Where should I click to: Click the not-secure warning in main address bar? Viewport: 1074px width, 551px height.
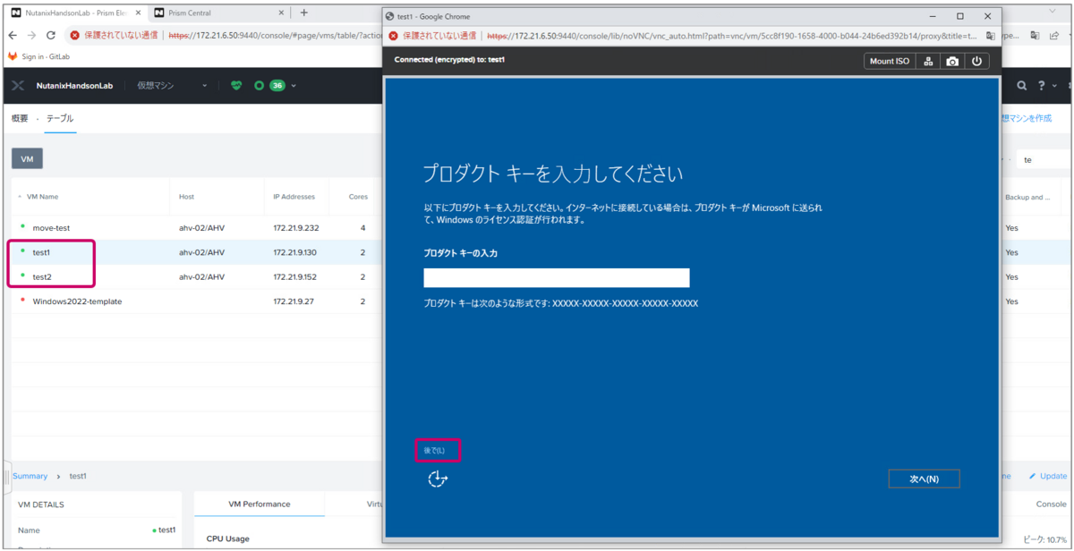(114, 35)
